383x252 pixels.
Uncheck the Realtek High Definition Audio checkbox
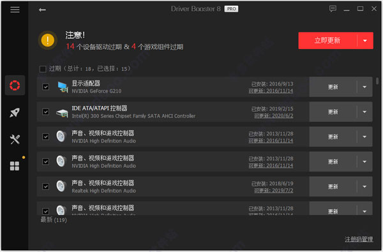46,186
